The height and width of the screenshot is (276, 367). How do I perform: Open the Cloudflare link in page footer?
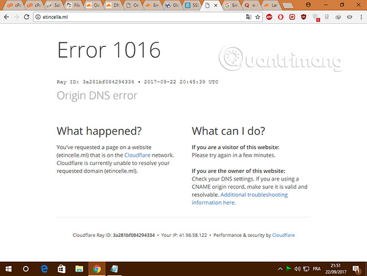(x=283, y=235)
